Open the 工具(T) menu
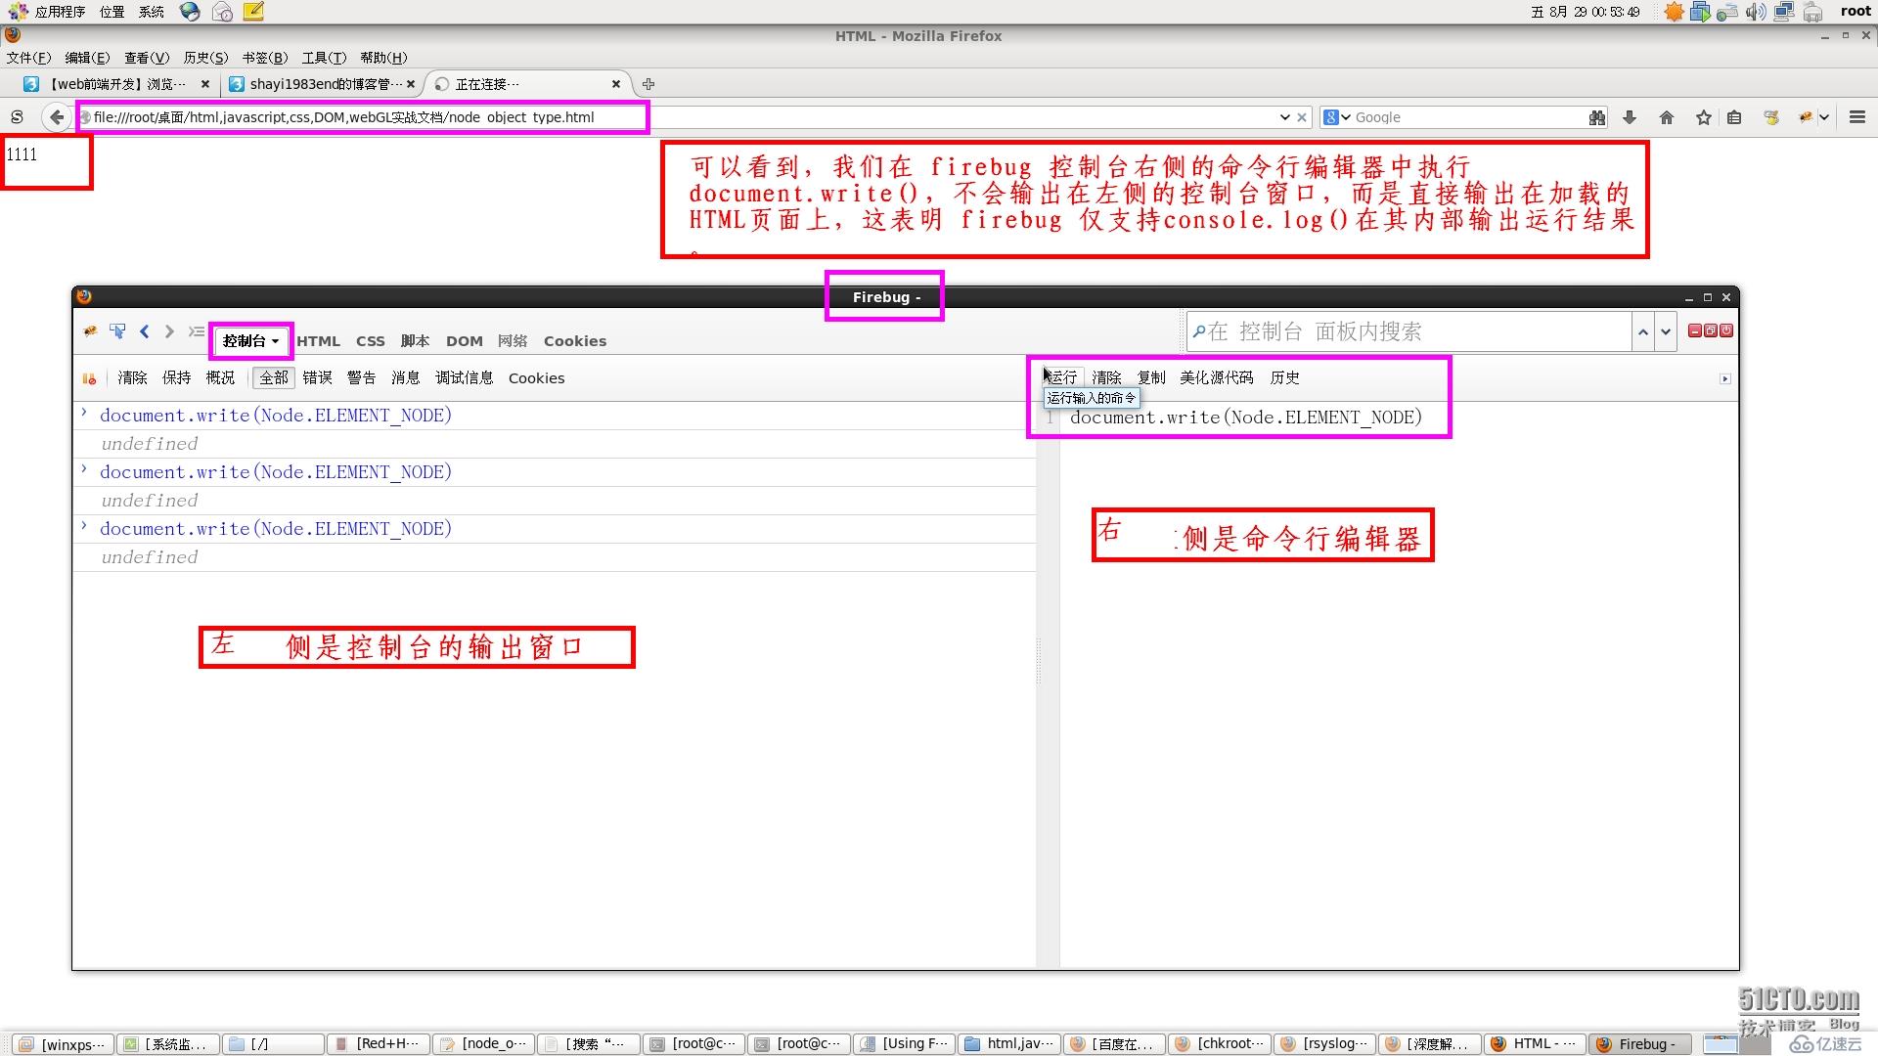1878x1056 pixels. click(324, 58)
